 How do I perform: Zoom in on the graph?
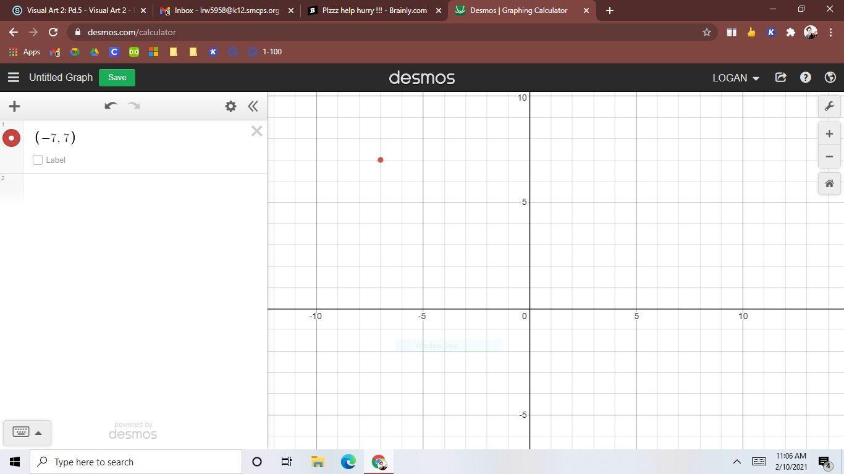point(829,134)
